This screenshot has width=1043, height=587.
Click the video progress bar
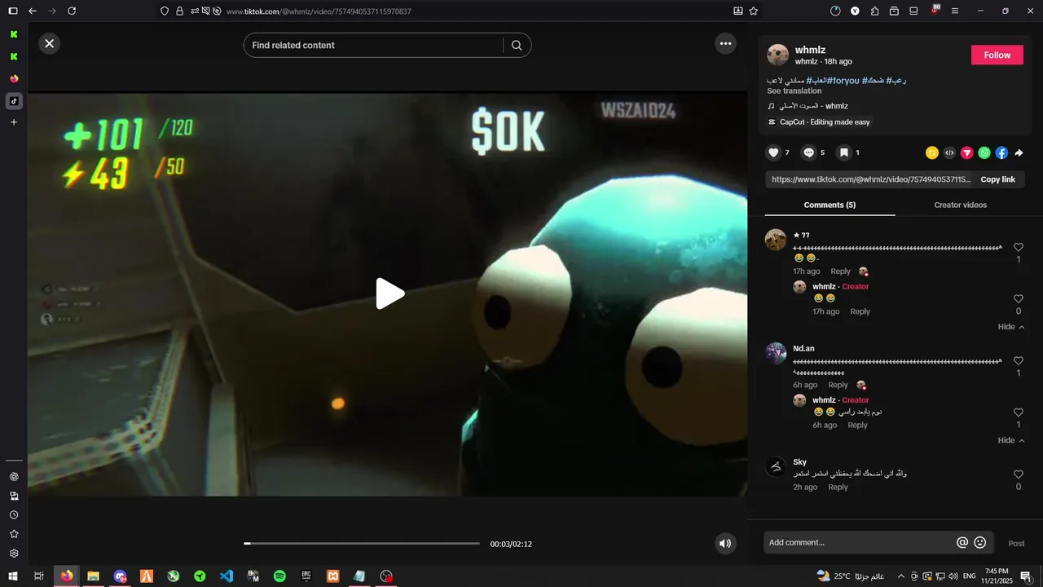(362, 544)
